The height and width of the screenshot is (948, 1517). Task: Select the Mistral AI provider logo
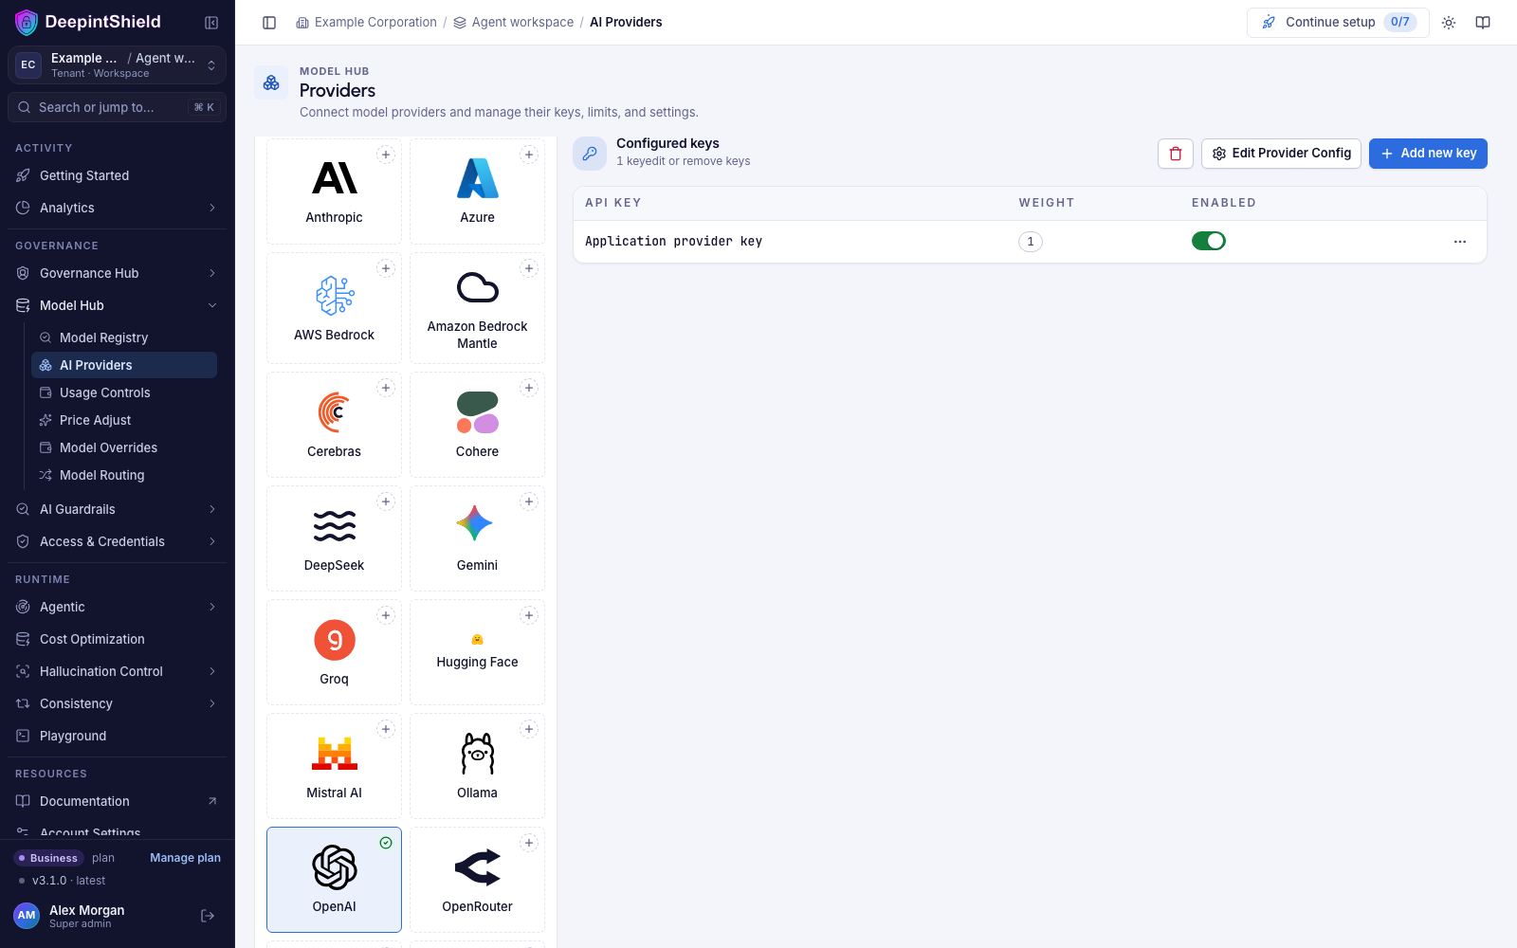[x=335, y=754]
